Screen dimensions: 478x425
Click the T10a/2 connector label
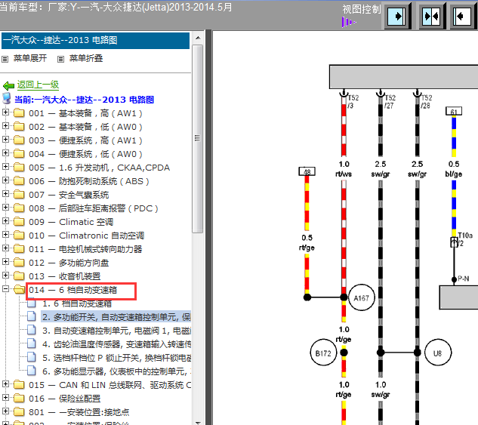[464, 239]
